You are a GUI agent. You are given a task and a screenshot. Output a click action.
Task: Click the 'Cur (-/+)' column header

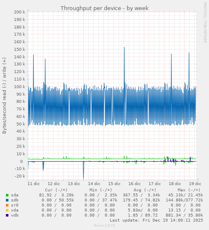coord(56,190)
